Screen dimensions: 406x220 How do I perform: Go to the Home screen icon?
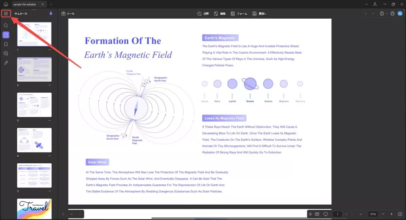6,4
